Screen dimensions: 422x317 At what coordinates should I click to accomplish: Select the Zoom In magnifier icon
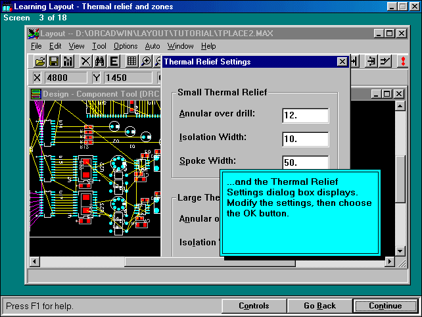pyautogui.click(x=146, y=62)
